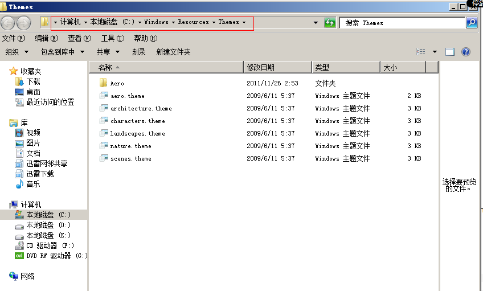Click the Back navigation arrow
The height and width of the screenshot is (291, 483).
coord(8,23)
